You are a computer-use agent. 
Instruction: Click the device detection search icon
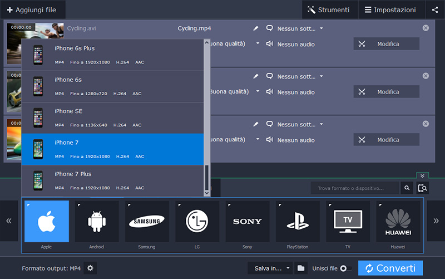coord(423,189)
